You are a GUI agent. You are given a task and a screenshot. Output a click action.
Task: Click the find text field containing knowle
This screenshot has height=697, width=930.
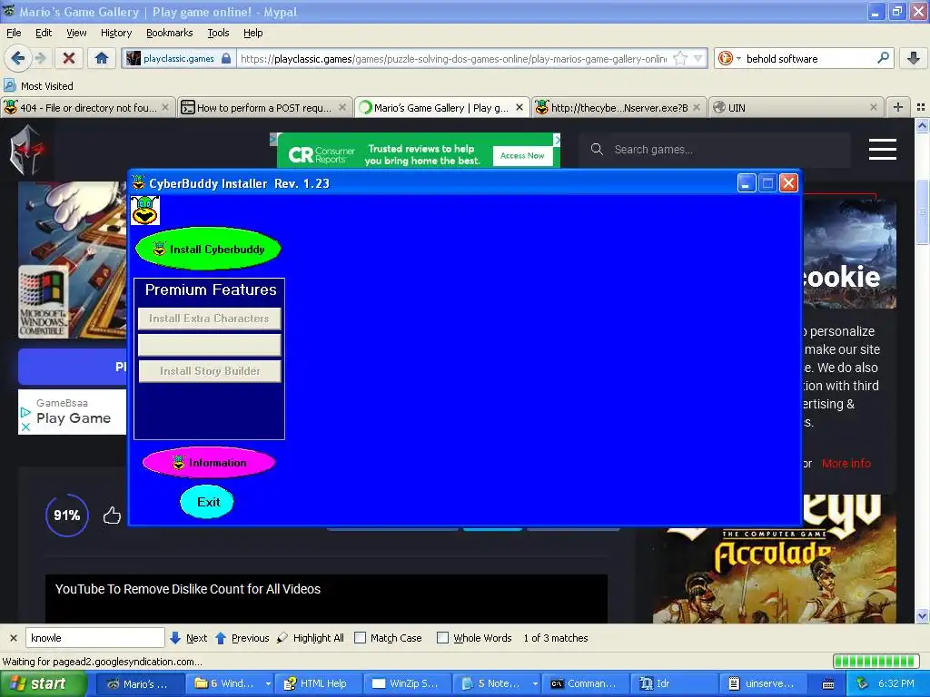[x=94, y=638]
